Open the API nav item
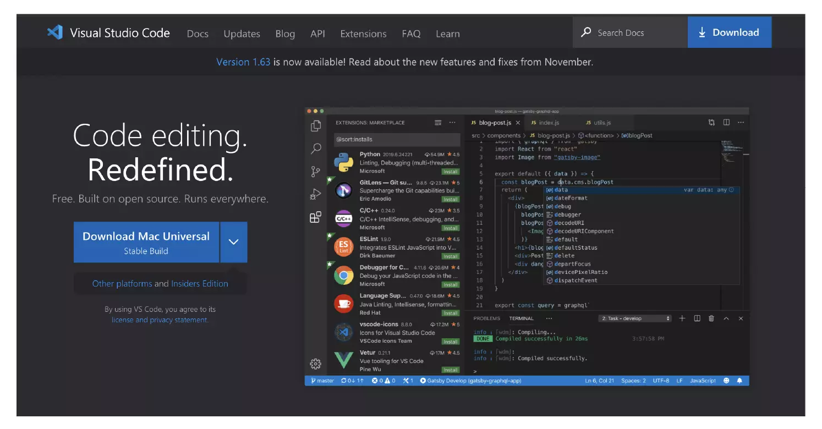This screenshot has width=822, height=429. pos(317,34)
